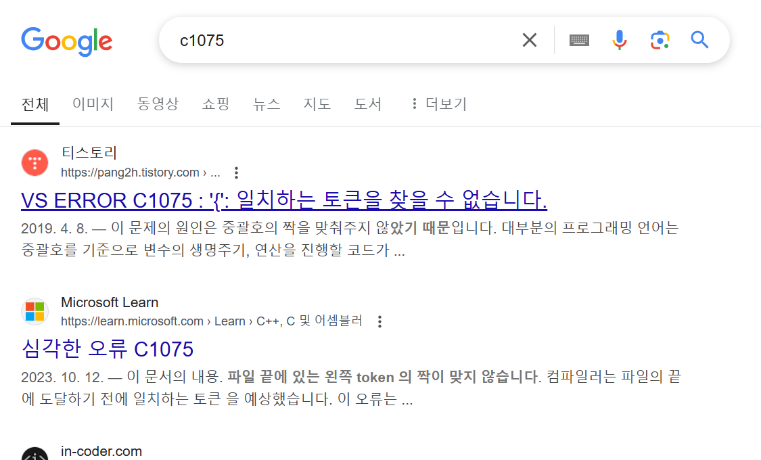Switch to the 도서 tab
This screenshot has width=761, height=460.
coord(368,104)
